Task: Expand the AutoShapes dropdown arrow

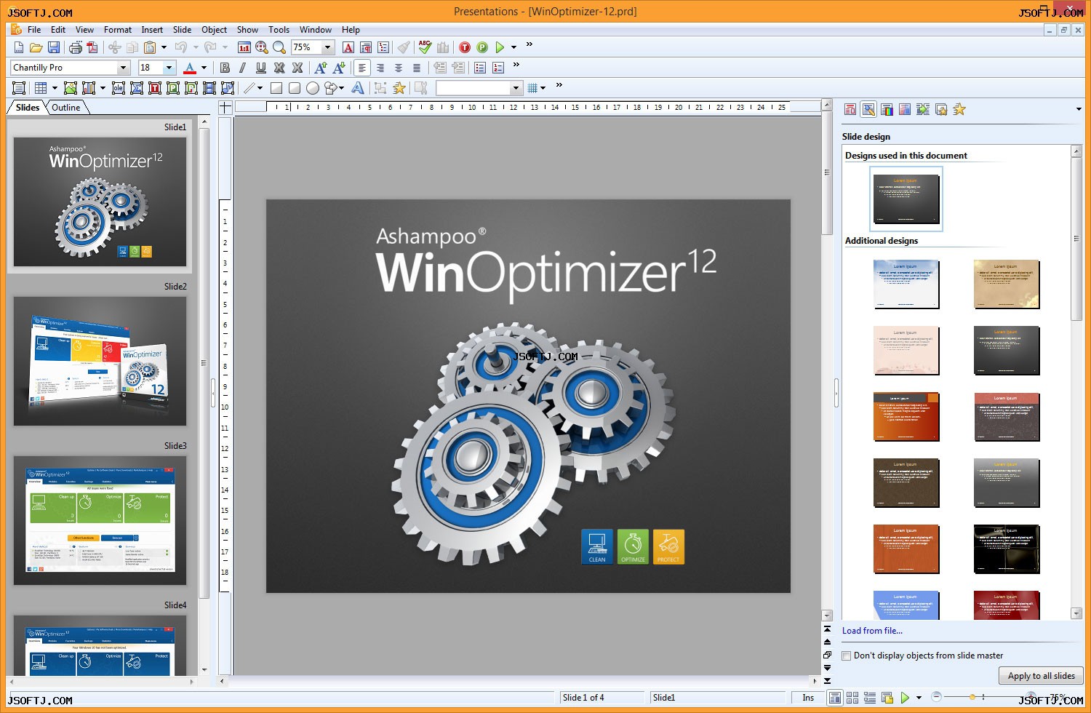Action: [x=341, y=88]
